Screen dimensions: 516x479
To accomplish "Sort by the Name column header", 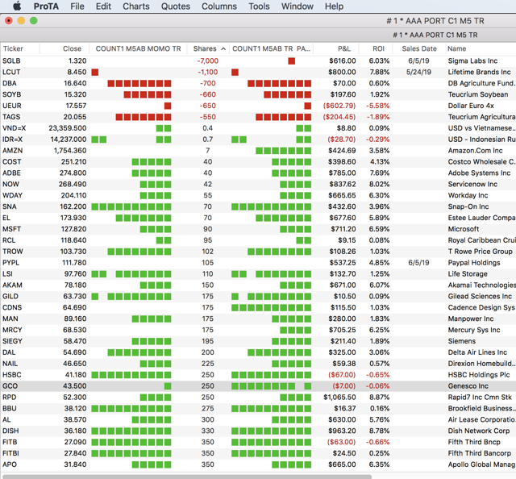I will 457,48.
